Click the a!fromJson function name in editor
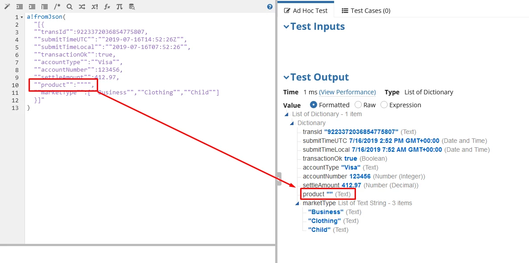This screenshot has width=529, height=263. click(x=45, y=17)
